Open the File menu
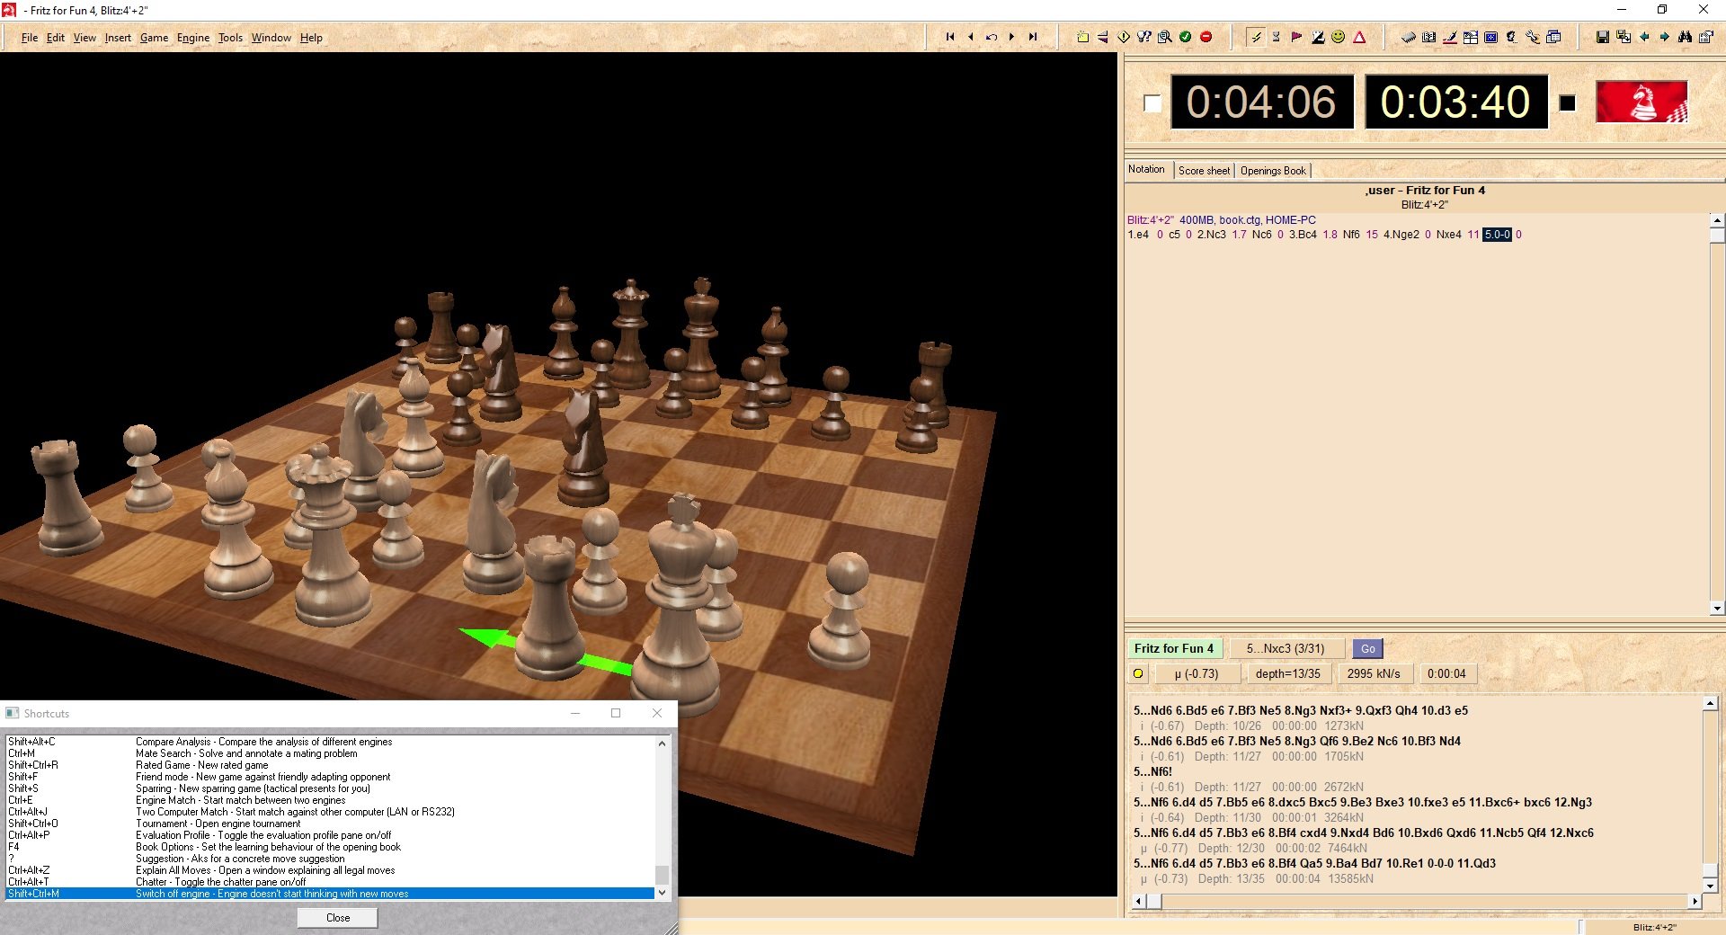 [x=30, y=38]
